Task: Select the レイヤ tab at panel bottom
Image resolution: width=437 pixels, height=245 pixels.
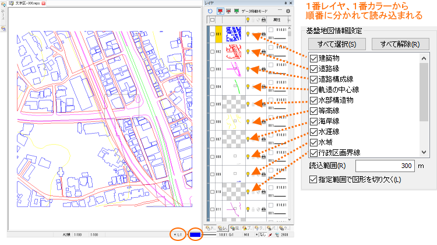Action: [222, 228]
